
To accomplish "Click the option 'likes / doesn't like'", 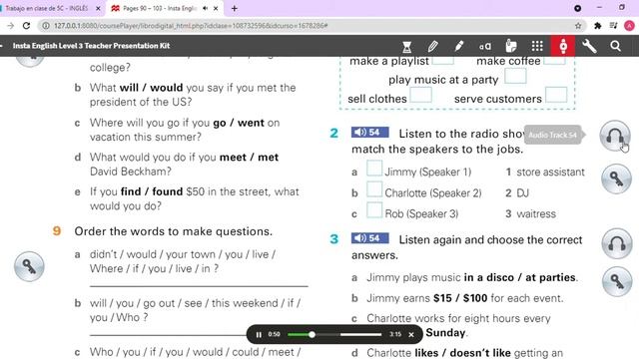I will coord(462,353).
